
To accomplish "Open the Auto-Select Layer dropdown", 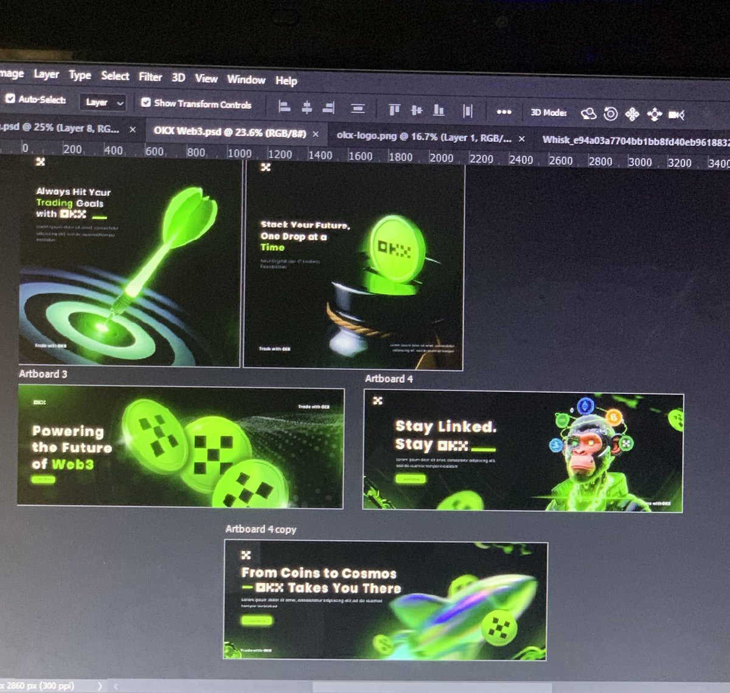I will (104, 102).
